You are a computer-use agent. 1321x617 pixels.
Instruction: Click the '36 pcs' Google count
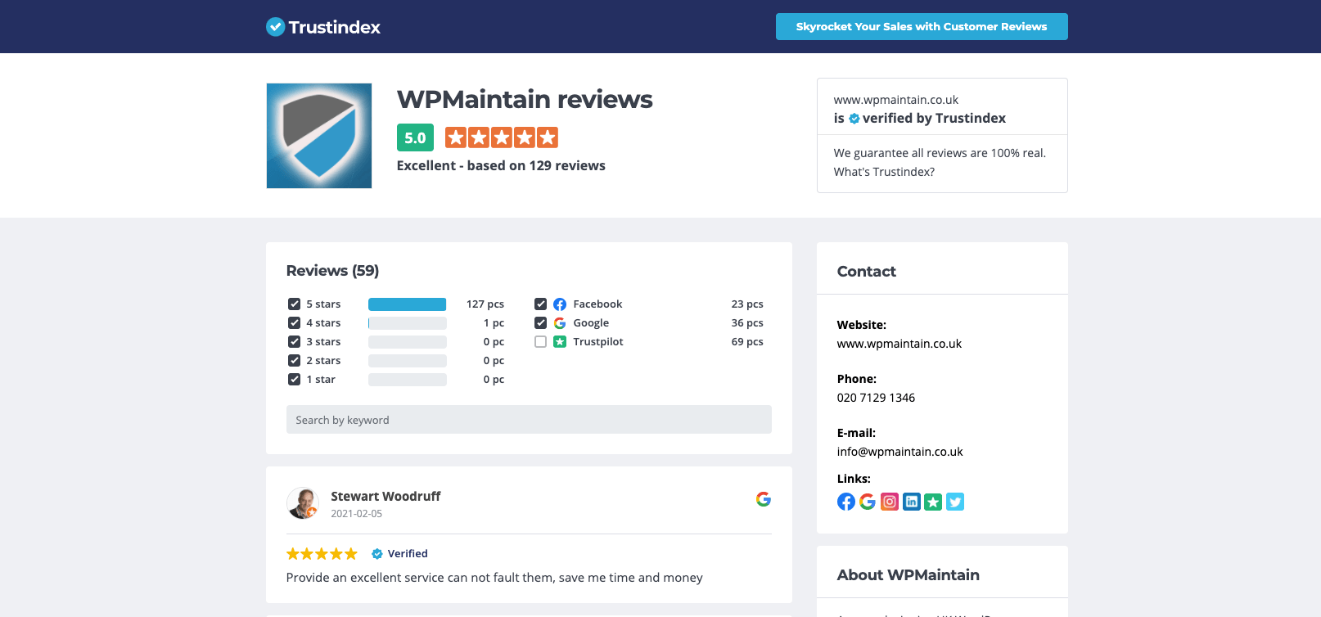coord(747,323)
